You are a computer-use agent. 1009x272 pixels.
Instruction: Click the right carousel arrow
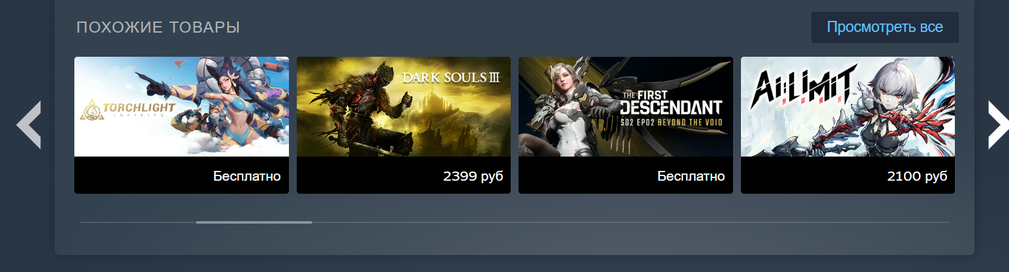pos(998,125)
